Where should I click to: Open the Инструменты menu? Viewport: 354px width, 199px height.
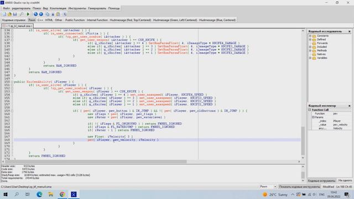pyautogui.click(x=77, y=8)
